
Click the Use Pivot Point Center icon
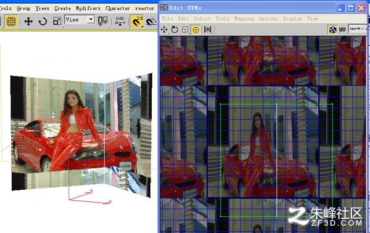[102, 22]
